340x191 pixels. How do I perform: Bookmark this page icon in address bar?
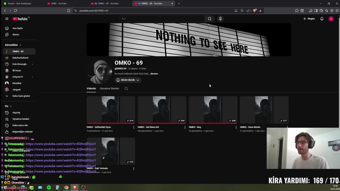coord(69,11)
